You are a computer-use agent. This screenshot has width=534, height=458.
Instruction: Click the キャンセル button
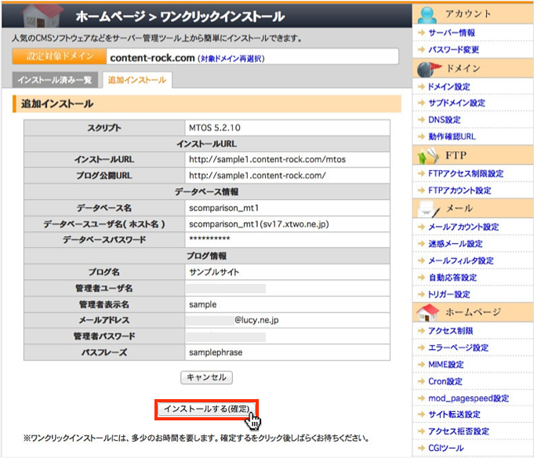coord(206,377)
